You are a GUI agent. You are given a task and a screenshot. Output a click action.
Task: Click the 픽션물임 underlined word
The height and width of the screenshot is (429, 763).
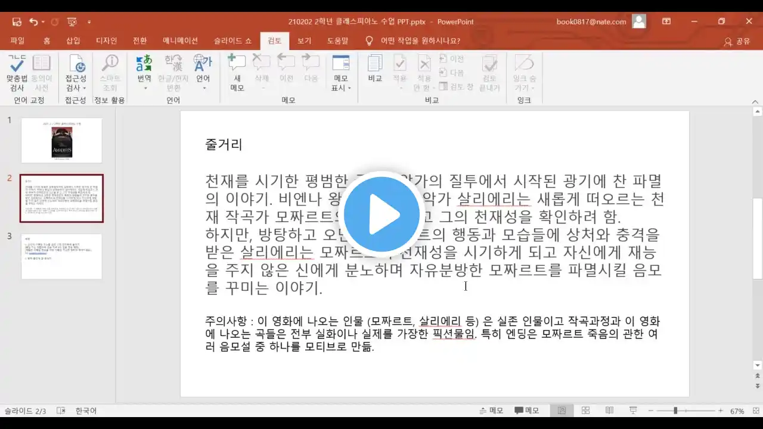tap(454, 334)
